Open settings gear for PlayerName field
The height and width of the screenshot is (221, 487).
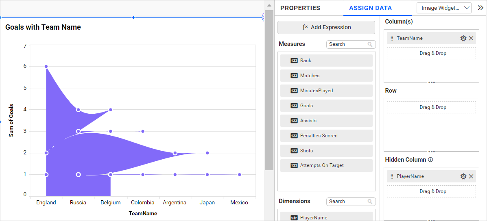pos(463,176)
